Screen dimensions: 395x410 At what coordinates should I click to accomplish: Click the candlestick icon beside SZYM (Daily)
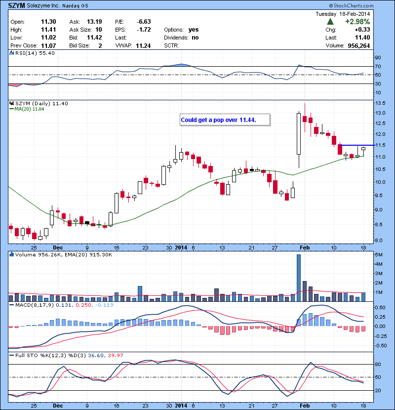(x=11, y=103)
